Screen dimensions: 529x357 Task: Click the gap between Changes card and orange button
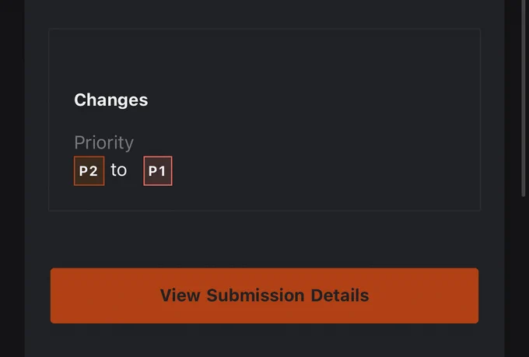tap(264, 240)
